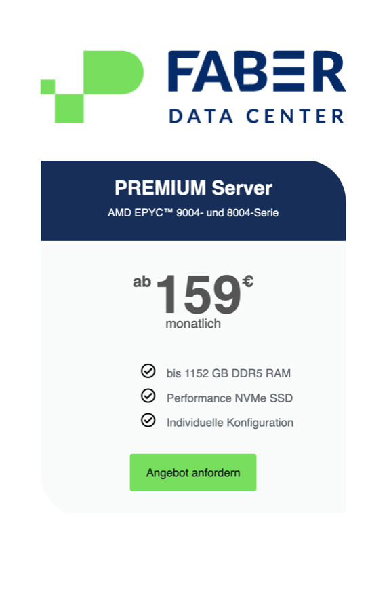This screenshot has height=589, width=389.
Task: Click the word 'Server' in the title
Action: pos(242,188)
